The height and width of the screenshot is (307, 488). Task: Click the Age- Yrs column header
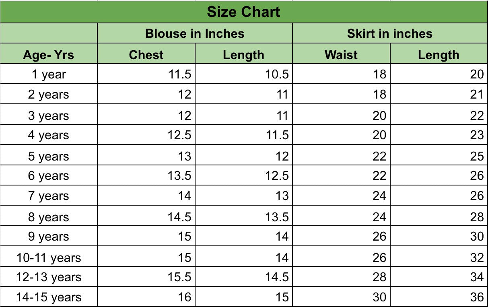point(49,55)
